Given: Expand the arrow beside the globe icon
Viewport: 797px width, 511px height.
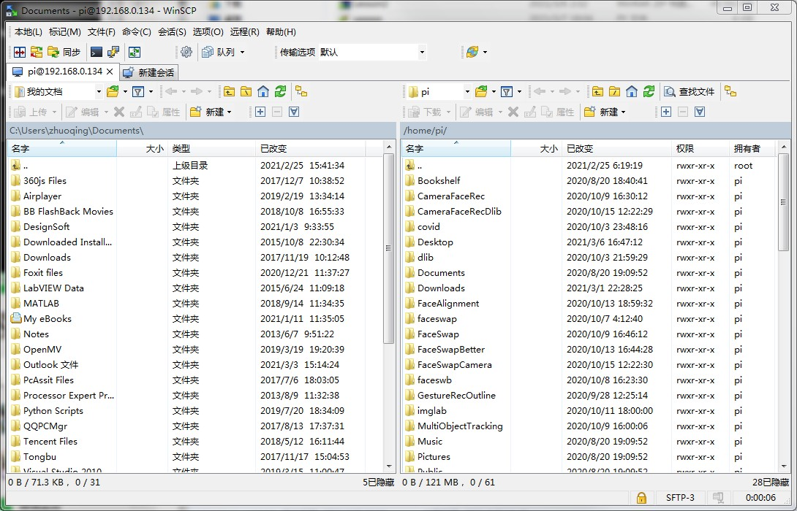Looking at the screenshot, I should pyautogui.click(x=485, y=53).
